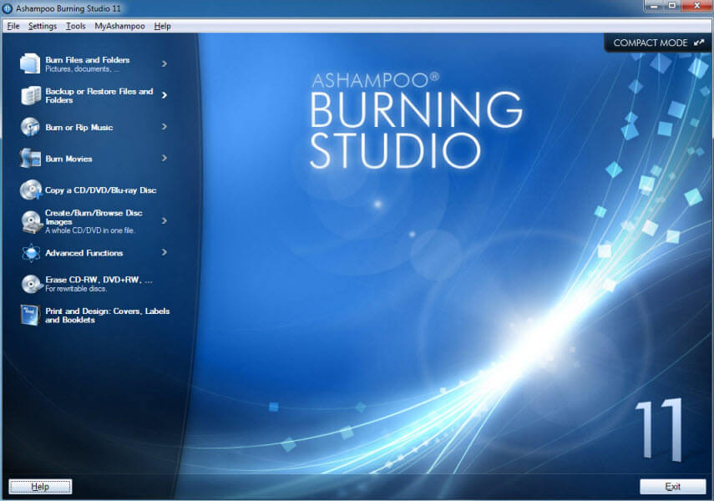The width and height of the screenshot is (714, 501).
Task: Open the File menu
Action: 13,26
